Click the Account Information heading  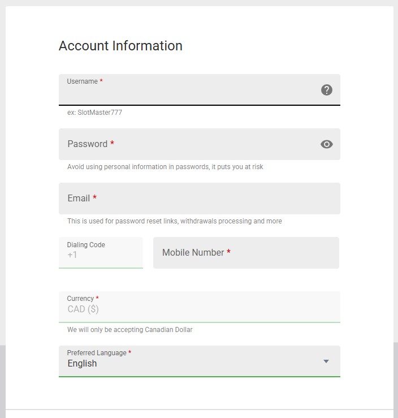click(x=120, y=46)
